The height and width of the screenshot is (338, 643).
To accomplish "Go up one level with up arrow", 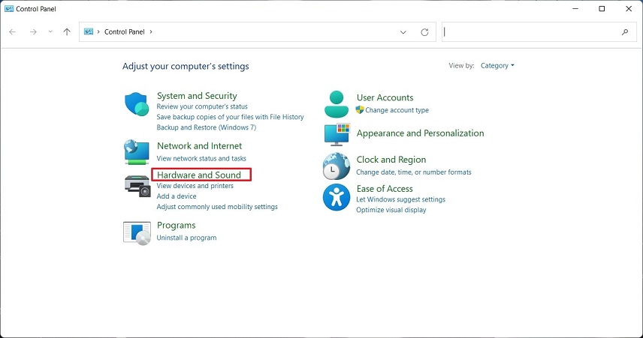I will click(x=67, y=32).
